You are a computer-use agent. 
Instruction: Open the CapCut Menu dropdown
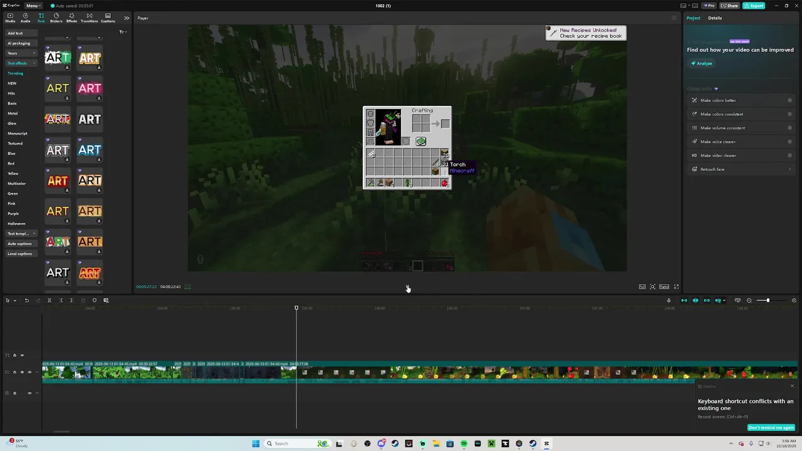click(33, 6)
